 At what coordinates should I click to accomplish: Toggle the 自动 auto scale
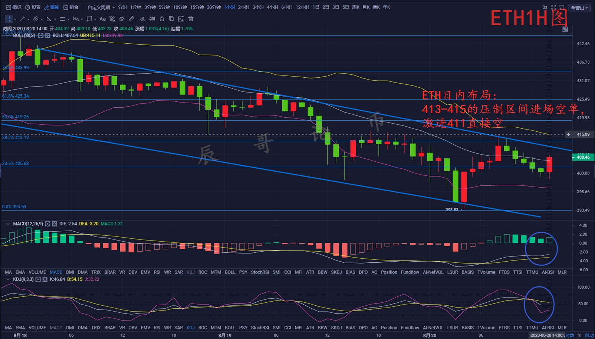tap(589, 336)
